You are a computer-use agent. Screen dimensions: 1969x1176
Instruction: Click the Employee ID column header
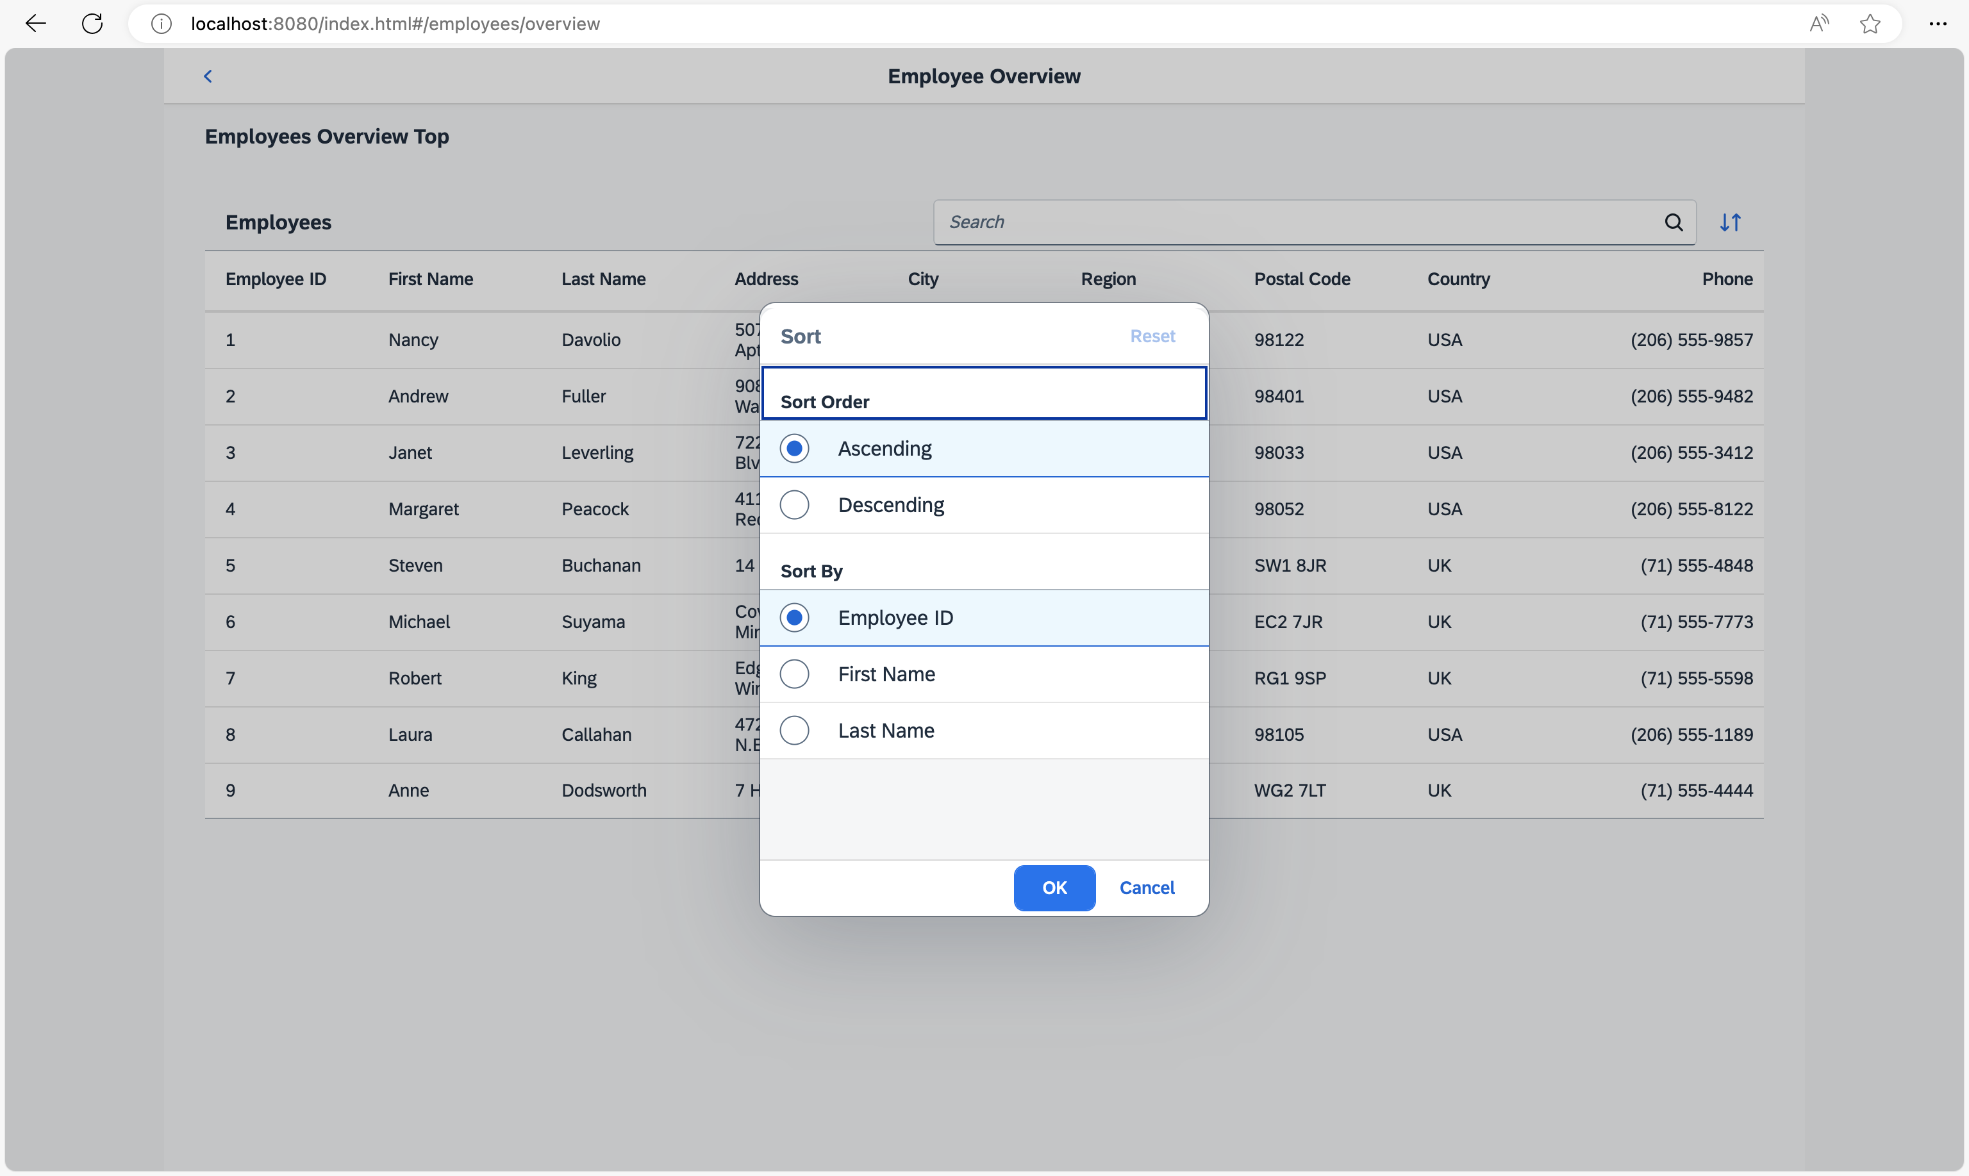click(276, 279)
